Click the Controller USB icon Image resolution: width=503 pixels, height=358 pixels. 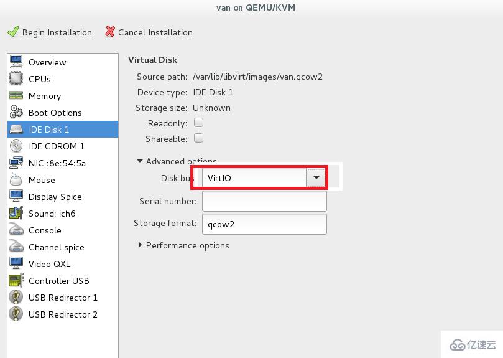(x=16, y=281)
